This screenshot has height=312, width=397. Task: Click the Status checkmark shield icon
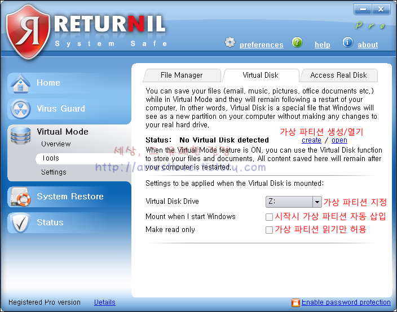point(20,222)
